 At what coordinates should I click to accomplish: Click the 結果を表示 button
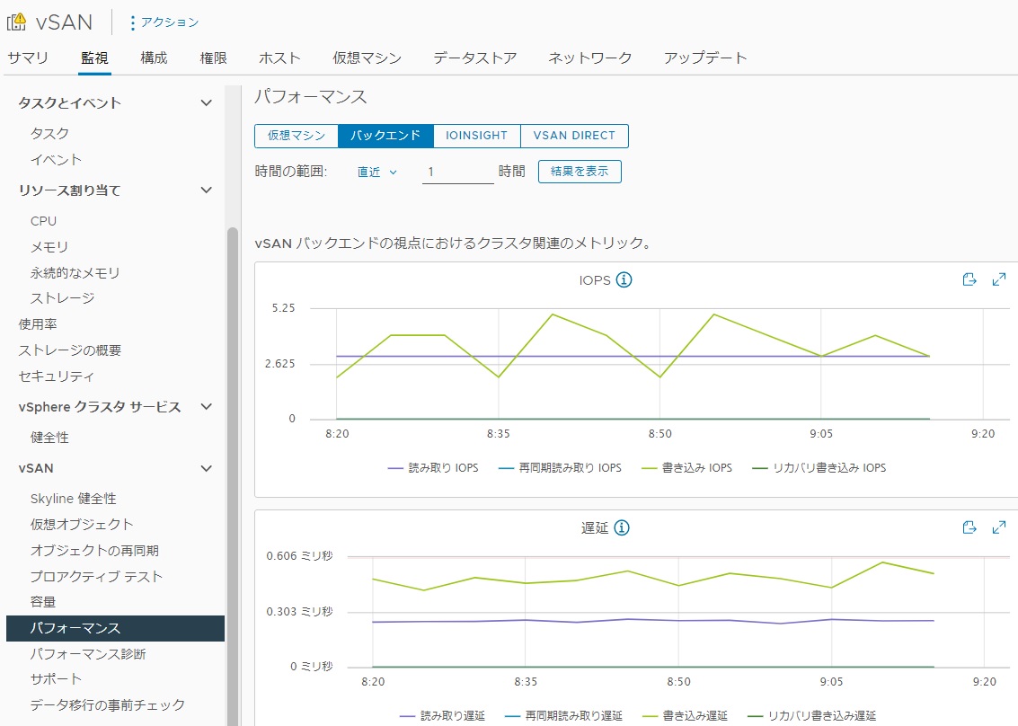click(580, 172)
